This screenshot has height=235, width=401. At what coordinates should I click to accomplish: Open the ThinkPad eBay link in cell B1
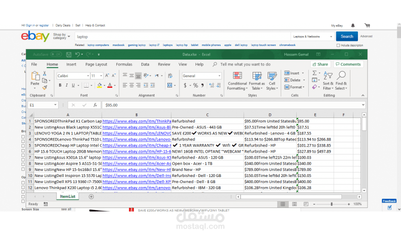[x=136, y=121]
